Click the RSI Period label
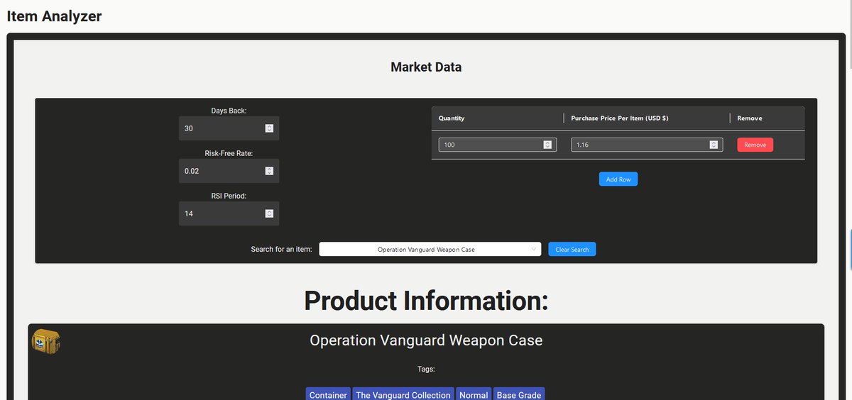The width and height of the screenshot is (852, 400). (x=229, y=196)
